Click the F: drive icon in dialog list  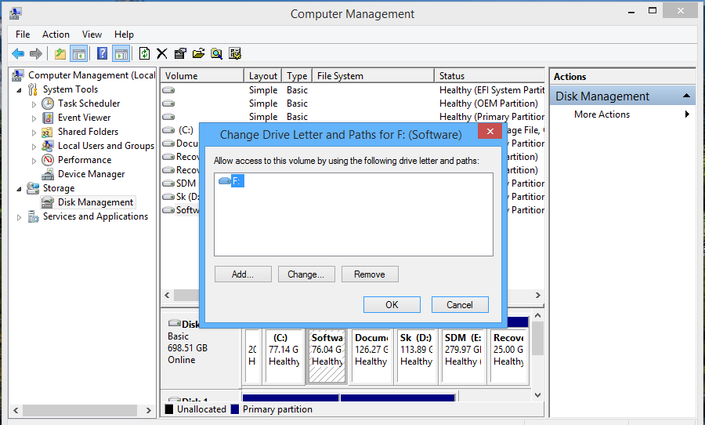coord(224,181)
